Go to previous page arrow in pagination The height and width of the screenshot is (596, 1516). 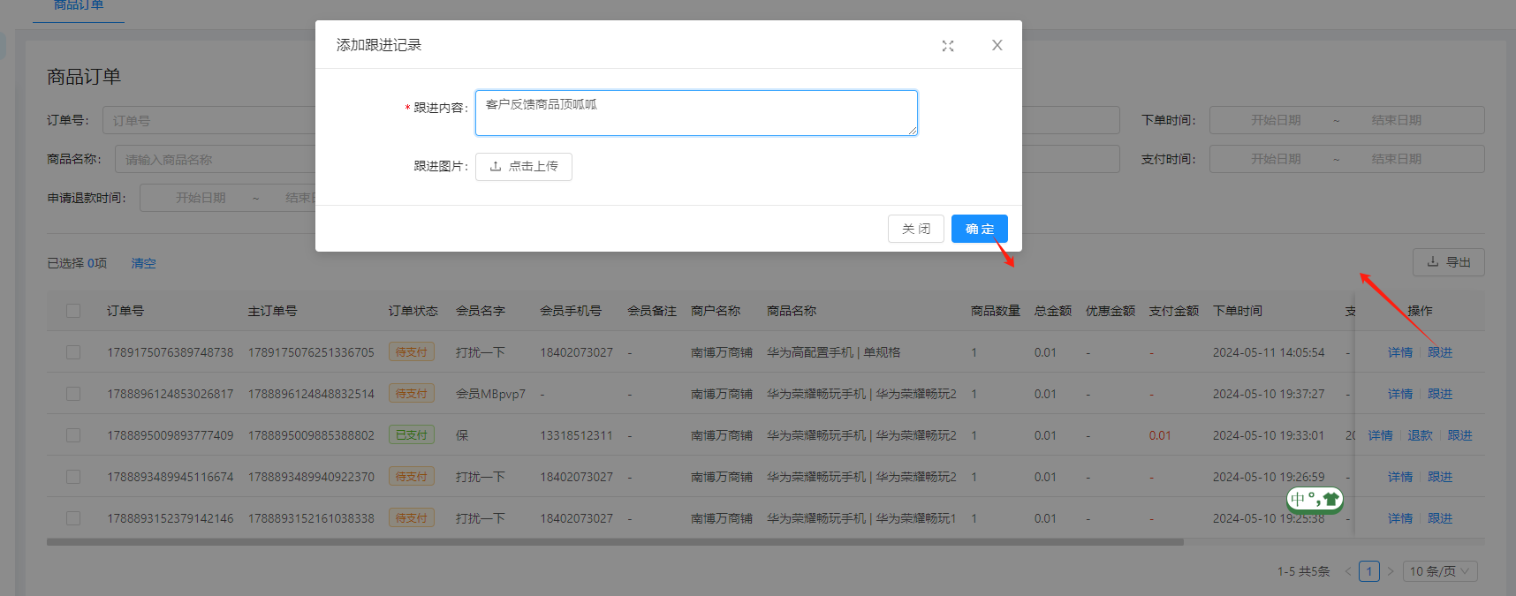(1348, 571)
